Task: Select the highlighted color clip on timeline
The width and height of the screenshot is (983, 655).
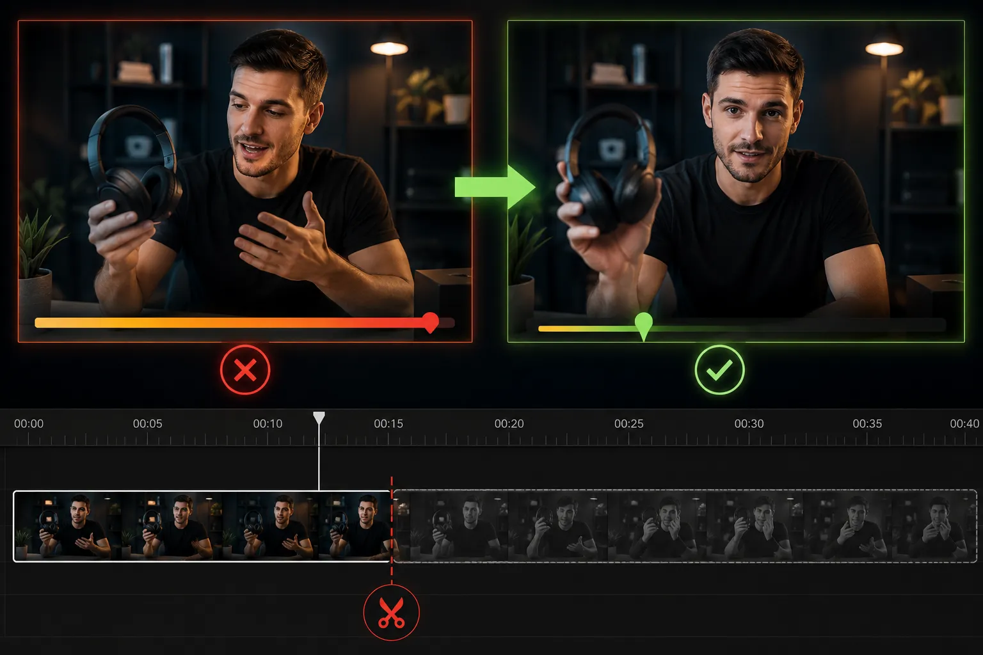Action: 202,526
